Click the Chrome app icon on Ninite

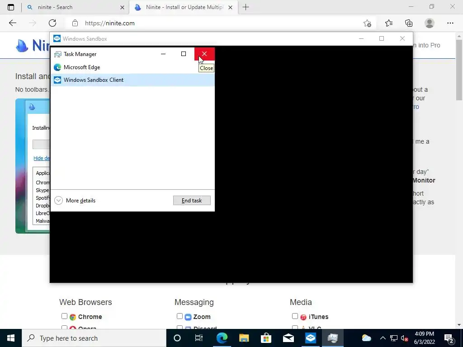click(x=73, y=317)
